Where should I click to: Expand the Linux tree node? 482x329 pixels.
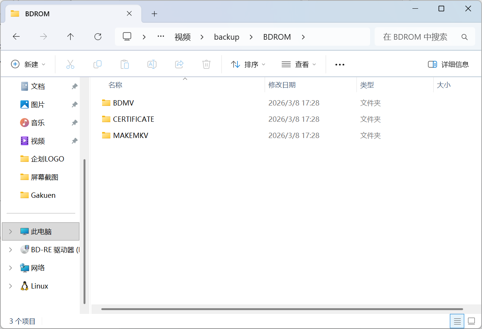pos(11,286)
